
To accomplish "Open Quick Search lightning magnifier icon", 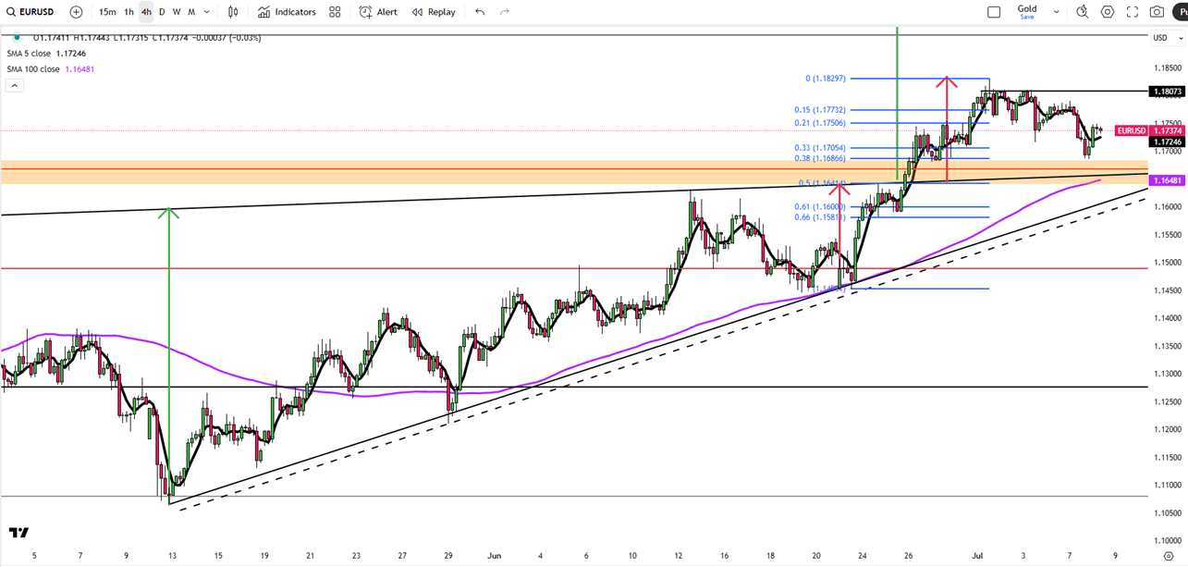I will click(1082, 12).
